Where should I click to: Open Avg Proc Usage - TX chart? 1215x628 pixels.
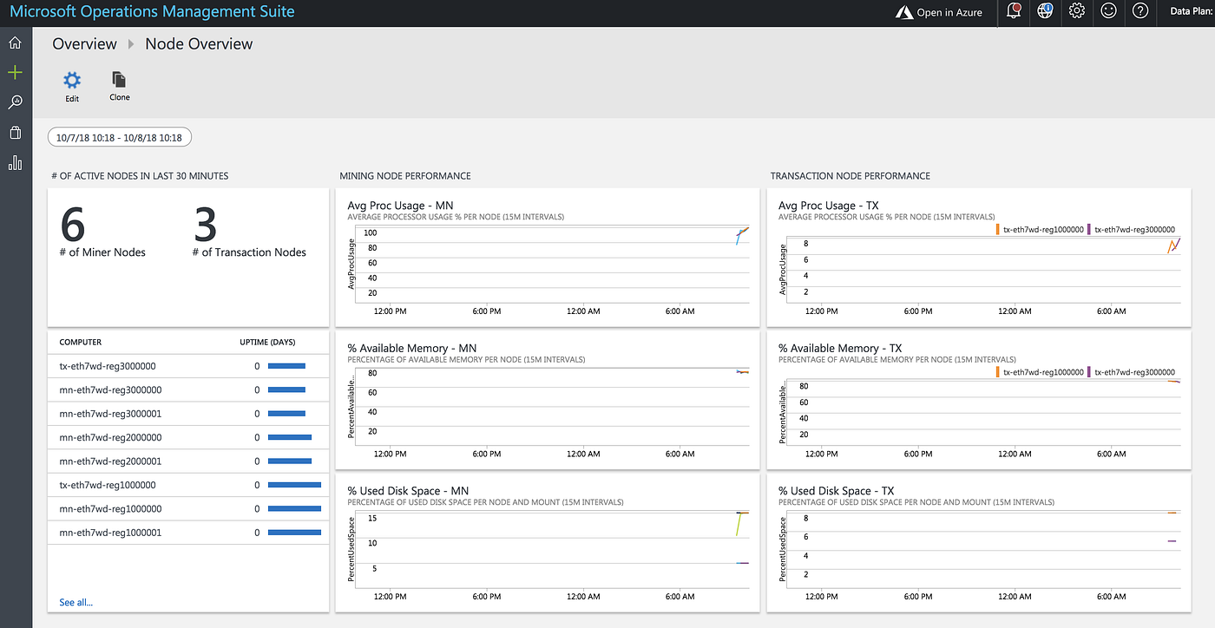(980, 258)
